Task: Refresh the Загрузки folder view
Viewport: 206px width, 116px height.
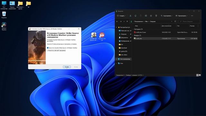Action: click(175, 22)
